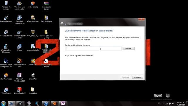188x106 pixels.
Task: Select iconos glass-.ico y .png folder
Action: (x=46, y=34)
